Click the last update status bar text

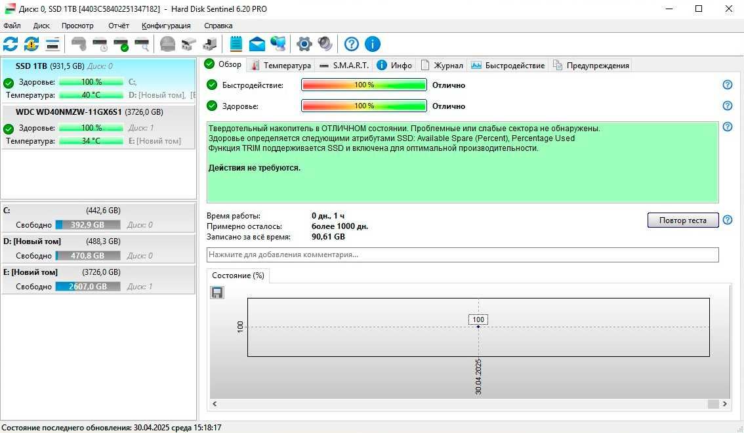(112, 428)
